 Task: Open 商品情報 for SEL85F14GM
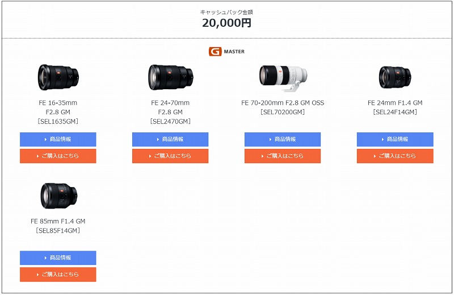(58, 258)
